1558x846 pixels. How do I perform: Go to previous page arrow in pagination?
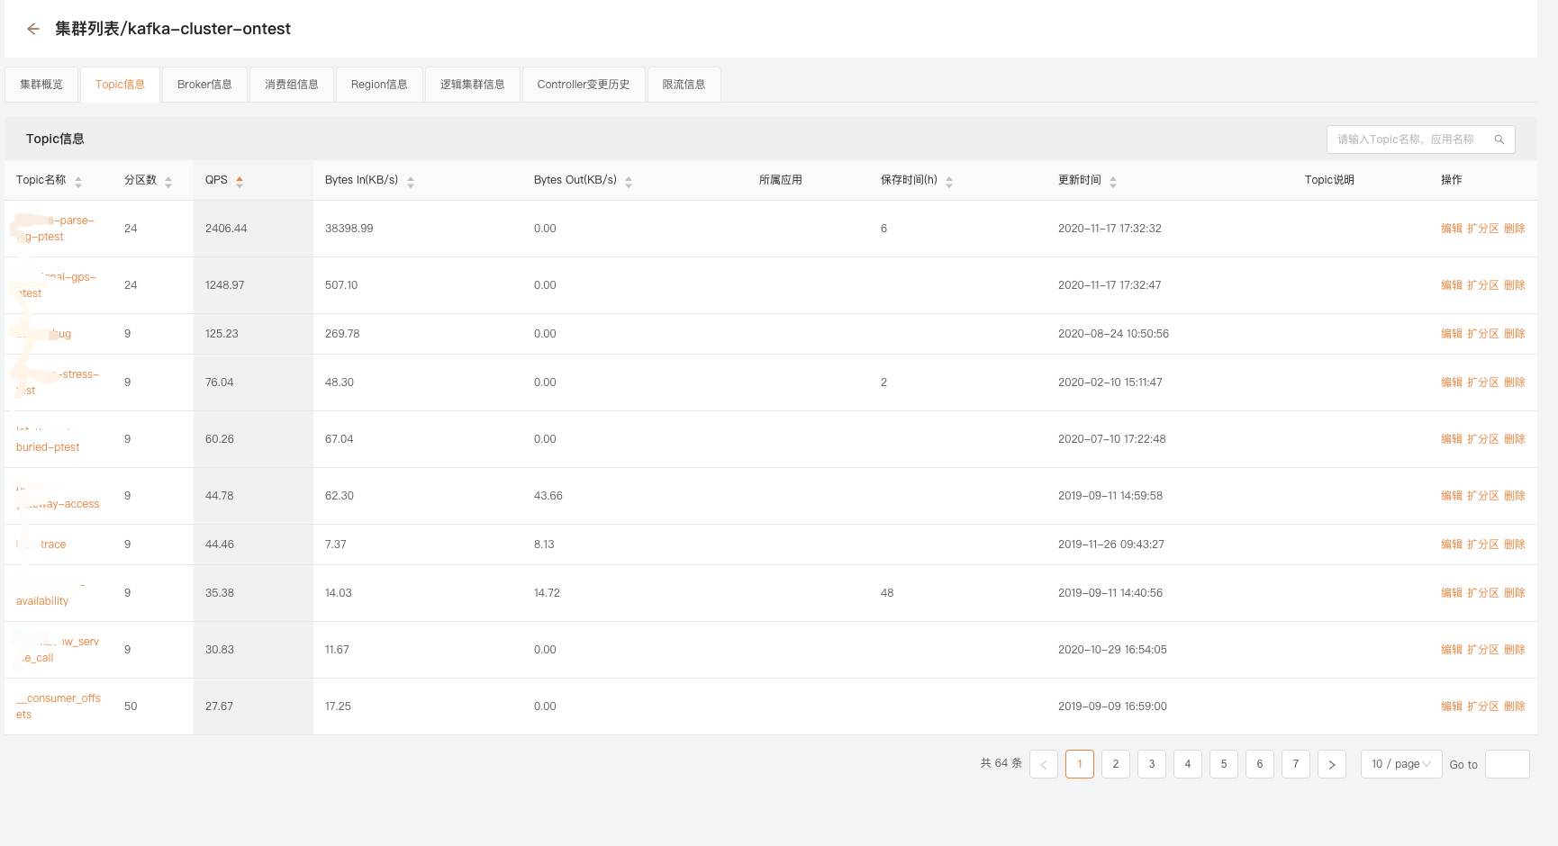click(1044, 764)
